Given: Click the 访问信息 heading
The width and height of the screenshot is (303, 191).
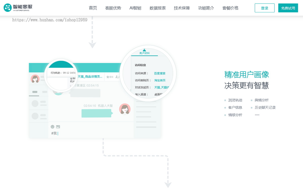Looking at the screenshot, I should (140, 65).
